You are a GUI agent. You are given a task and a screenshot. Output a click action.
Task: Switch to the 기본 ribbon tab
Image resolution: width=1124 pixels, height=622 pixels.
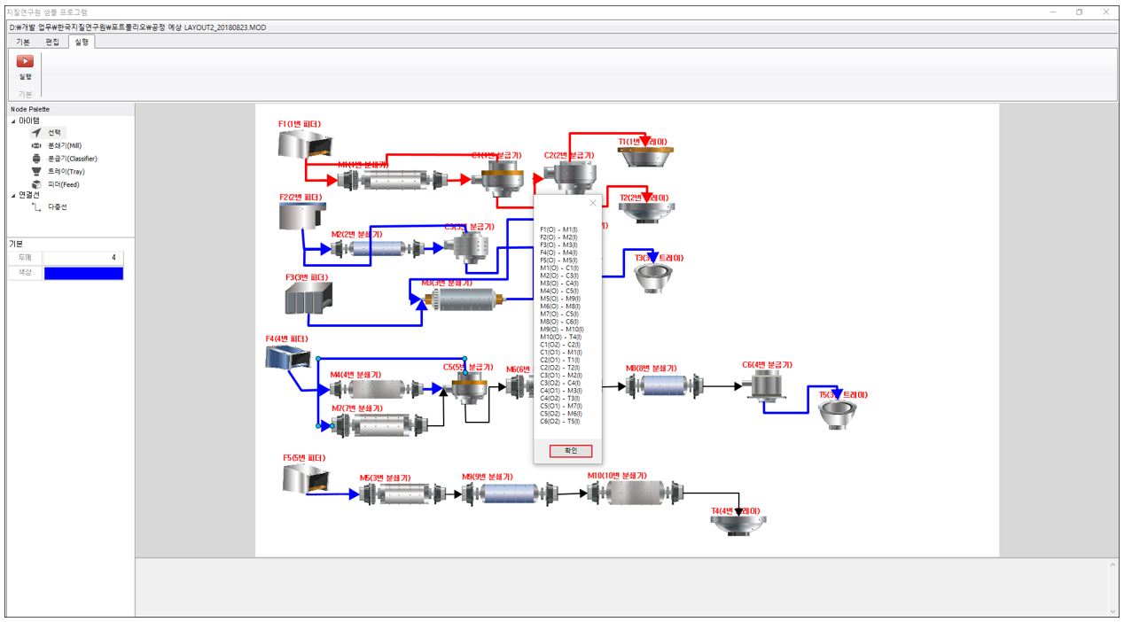click(23, 42)
